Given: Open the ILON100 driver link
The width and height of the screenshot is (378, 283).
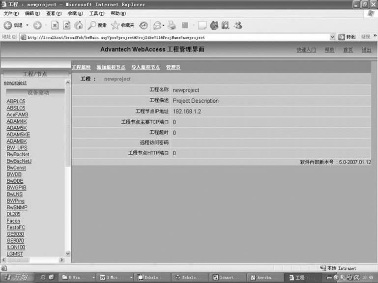Looking at the screenshot, I should [x=16, y=247].
